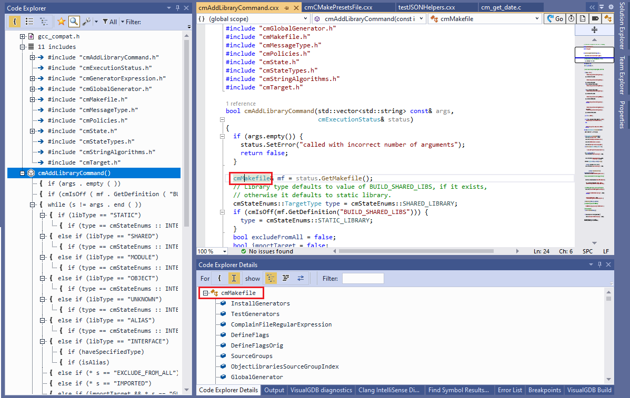Click the Filter input field in Details panel

(363, 279)
